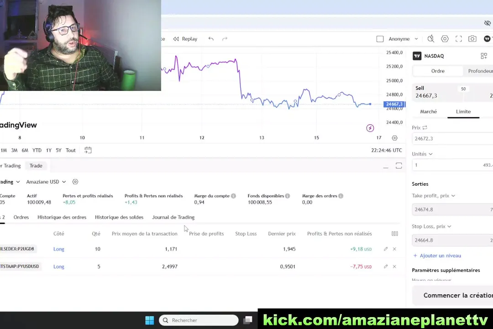Toggle the square layout checkbox beside Anonyme
This screenshot has width=493, height=329.
(x=380, y=39)
